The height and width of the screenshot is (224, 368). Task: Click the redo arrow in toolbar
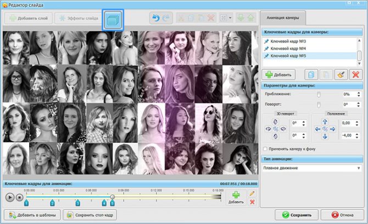[166, 19]
